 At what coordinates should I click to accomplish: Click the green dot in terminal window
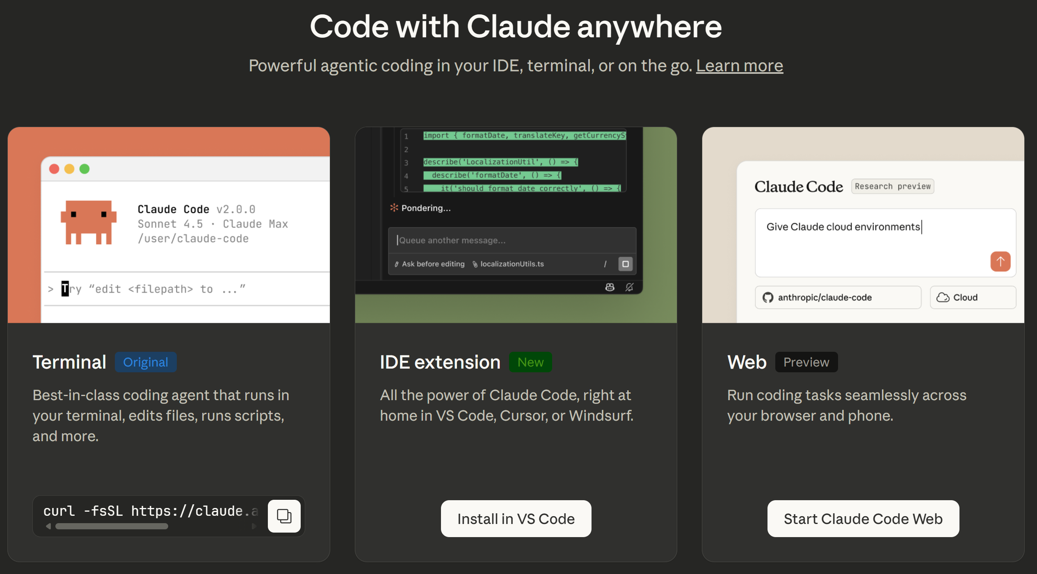[x=85, y=169]
